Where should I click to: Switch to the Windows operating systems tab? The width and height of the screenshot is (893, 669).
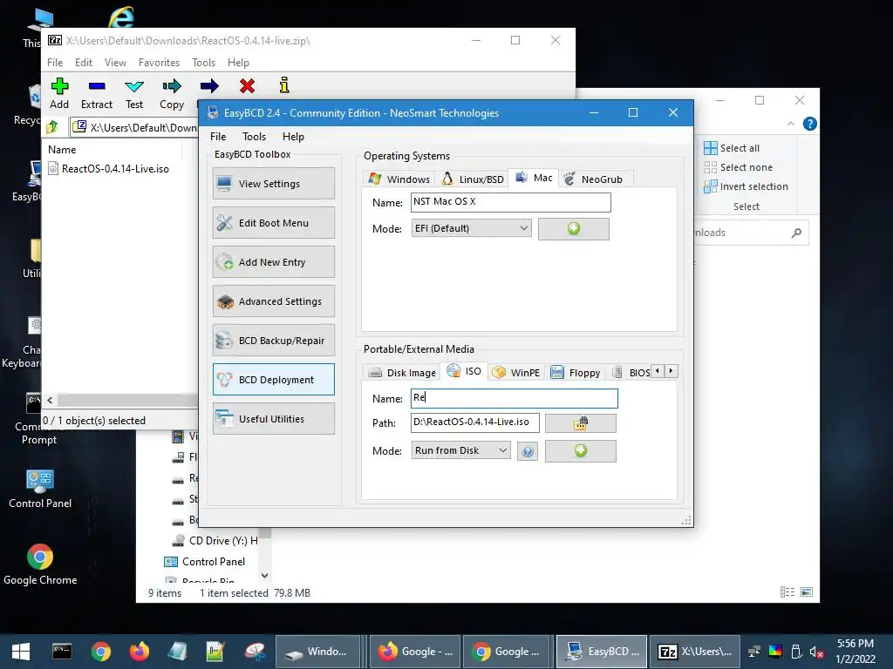click(399, 179)
